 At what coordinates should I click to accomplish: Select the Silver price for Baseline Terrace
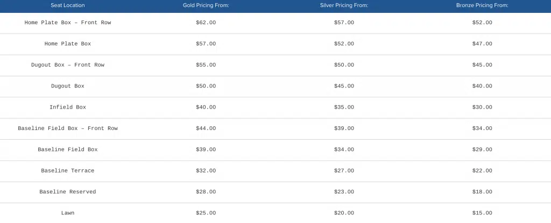coord(344,171)
